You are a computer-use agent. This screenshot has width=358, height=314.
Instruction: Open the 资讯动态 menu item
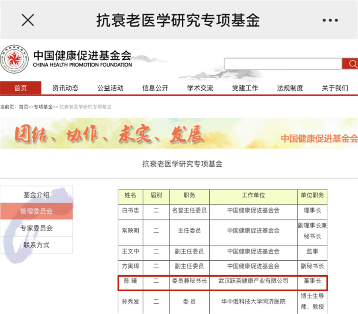pyautogui.click(x=65, y=88)
